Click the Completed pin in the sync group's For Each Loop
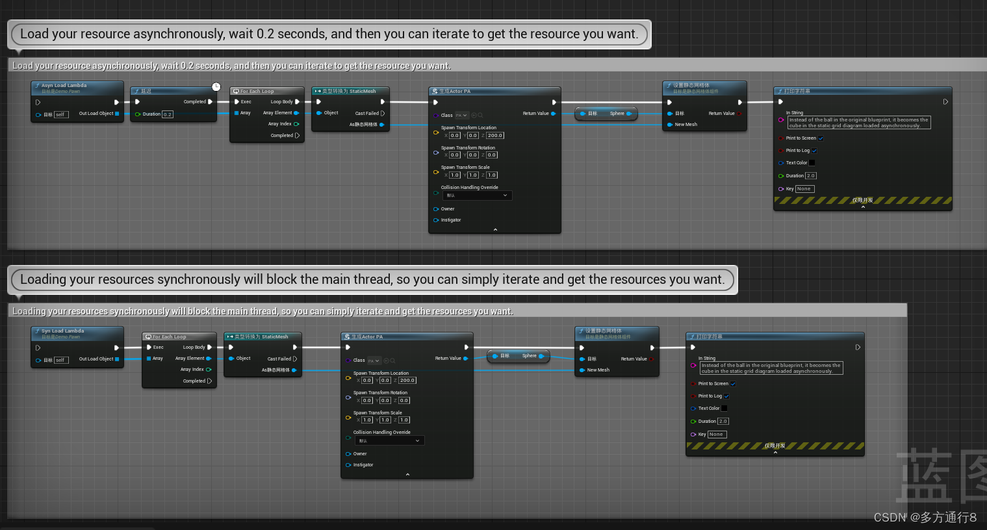The height and width of the screenshot is (530, 987). (x=209, y=381)
